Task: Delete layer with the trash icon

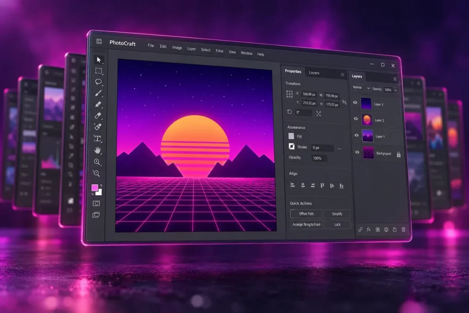Action: [x=404, y=230]
